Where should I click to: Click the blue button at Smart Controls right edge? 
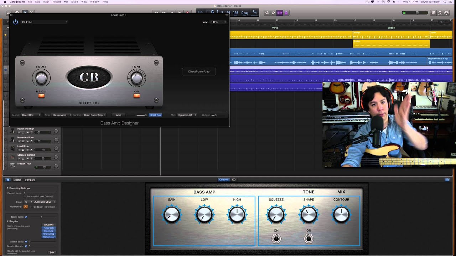pyautogui.click(x=447, y=180)
